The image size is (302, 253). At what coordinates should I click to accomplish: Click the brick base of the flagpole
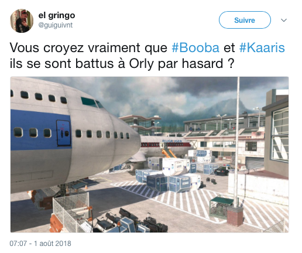(235, 216)
